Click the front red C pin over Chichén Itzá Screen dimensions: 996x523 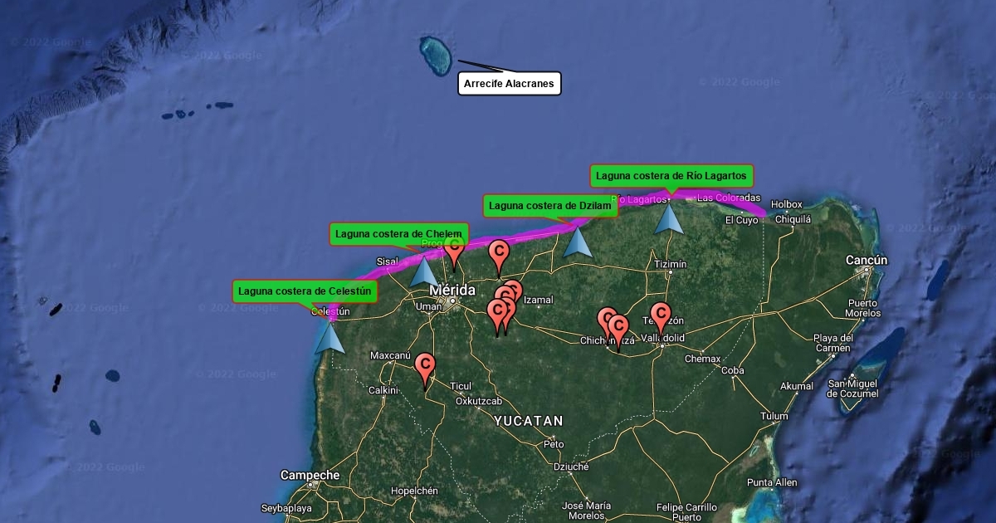[618, 334]
